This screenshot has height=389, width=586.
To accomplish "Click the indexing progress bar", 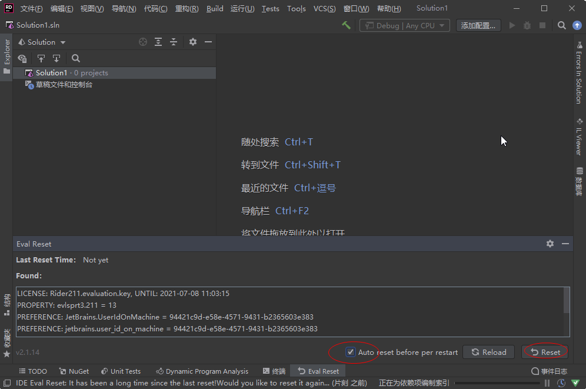I will click(x=497, y=383).
